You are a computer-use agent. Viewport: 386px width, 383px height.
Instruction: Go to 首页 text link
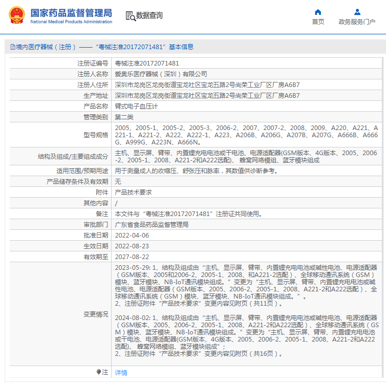[318, 22]
